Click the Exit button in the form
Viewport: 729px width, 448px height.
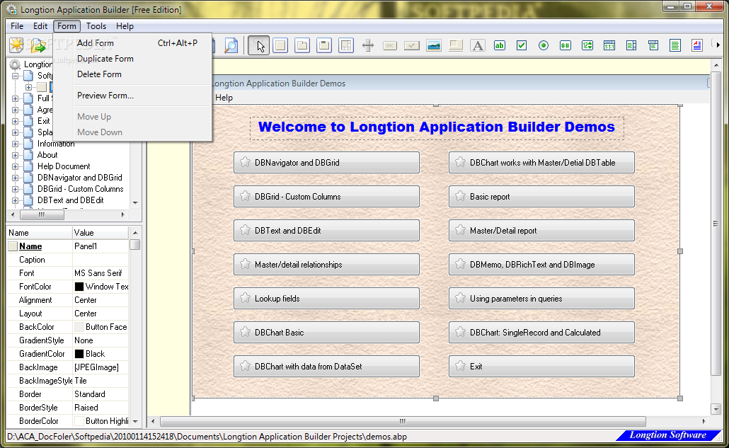point(541,366)
